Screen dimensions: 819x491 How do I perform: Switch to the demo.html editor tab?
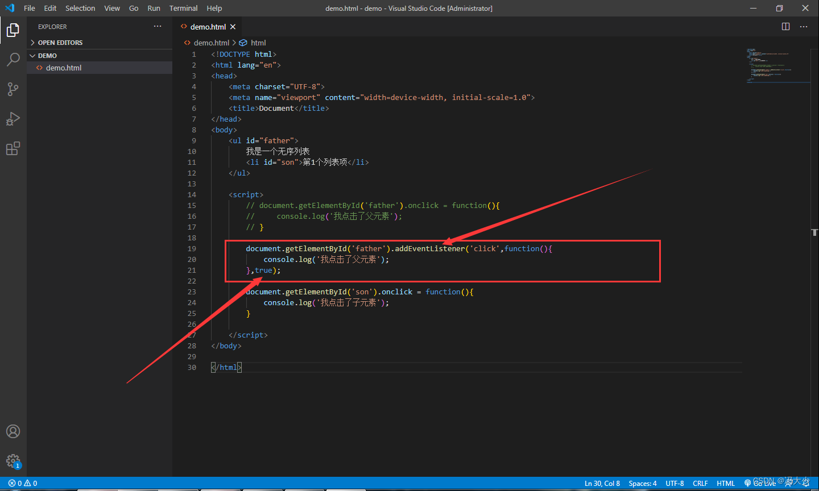coord(208,27)
